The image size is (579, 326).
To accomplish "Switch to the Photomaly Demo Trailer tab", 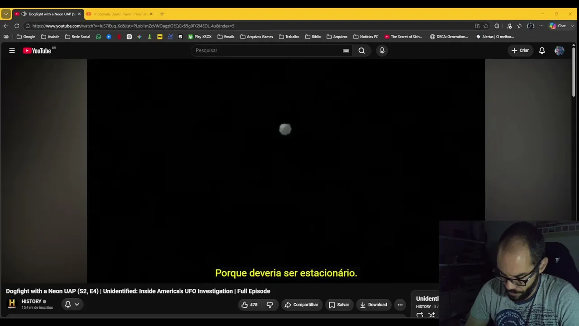I will [x=120, y=14].
